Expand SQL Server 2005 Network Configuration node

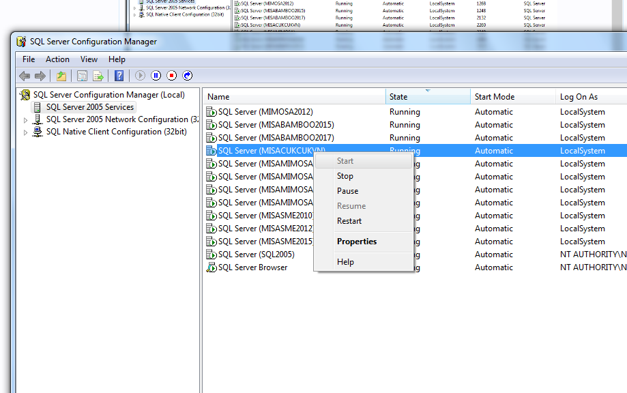coord(25,120)
